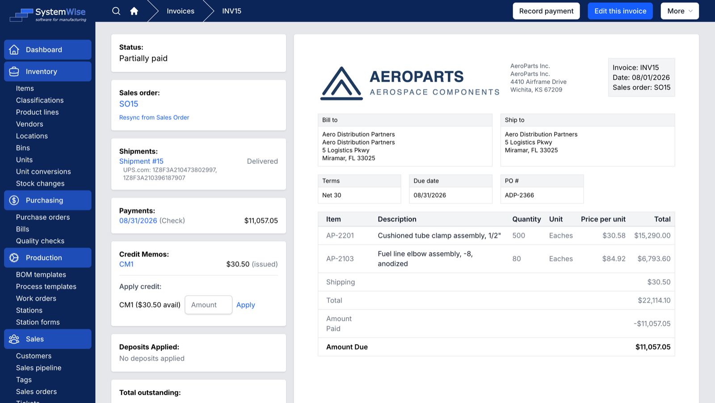Open the Sales section
715x403 pixels.
(48, 339)
